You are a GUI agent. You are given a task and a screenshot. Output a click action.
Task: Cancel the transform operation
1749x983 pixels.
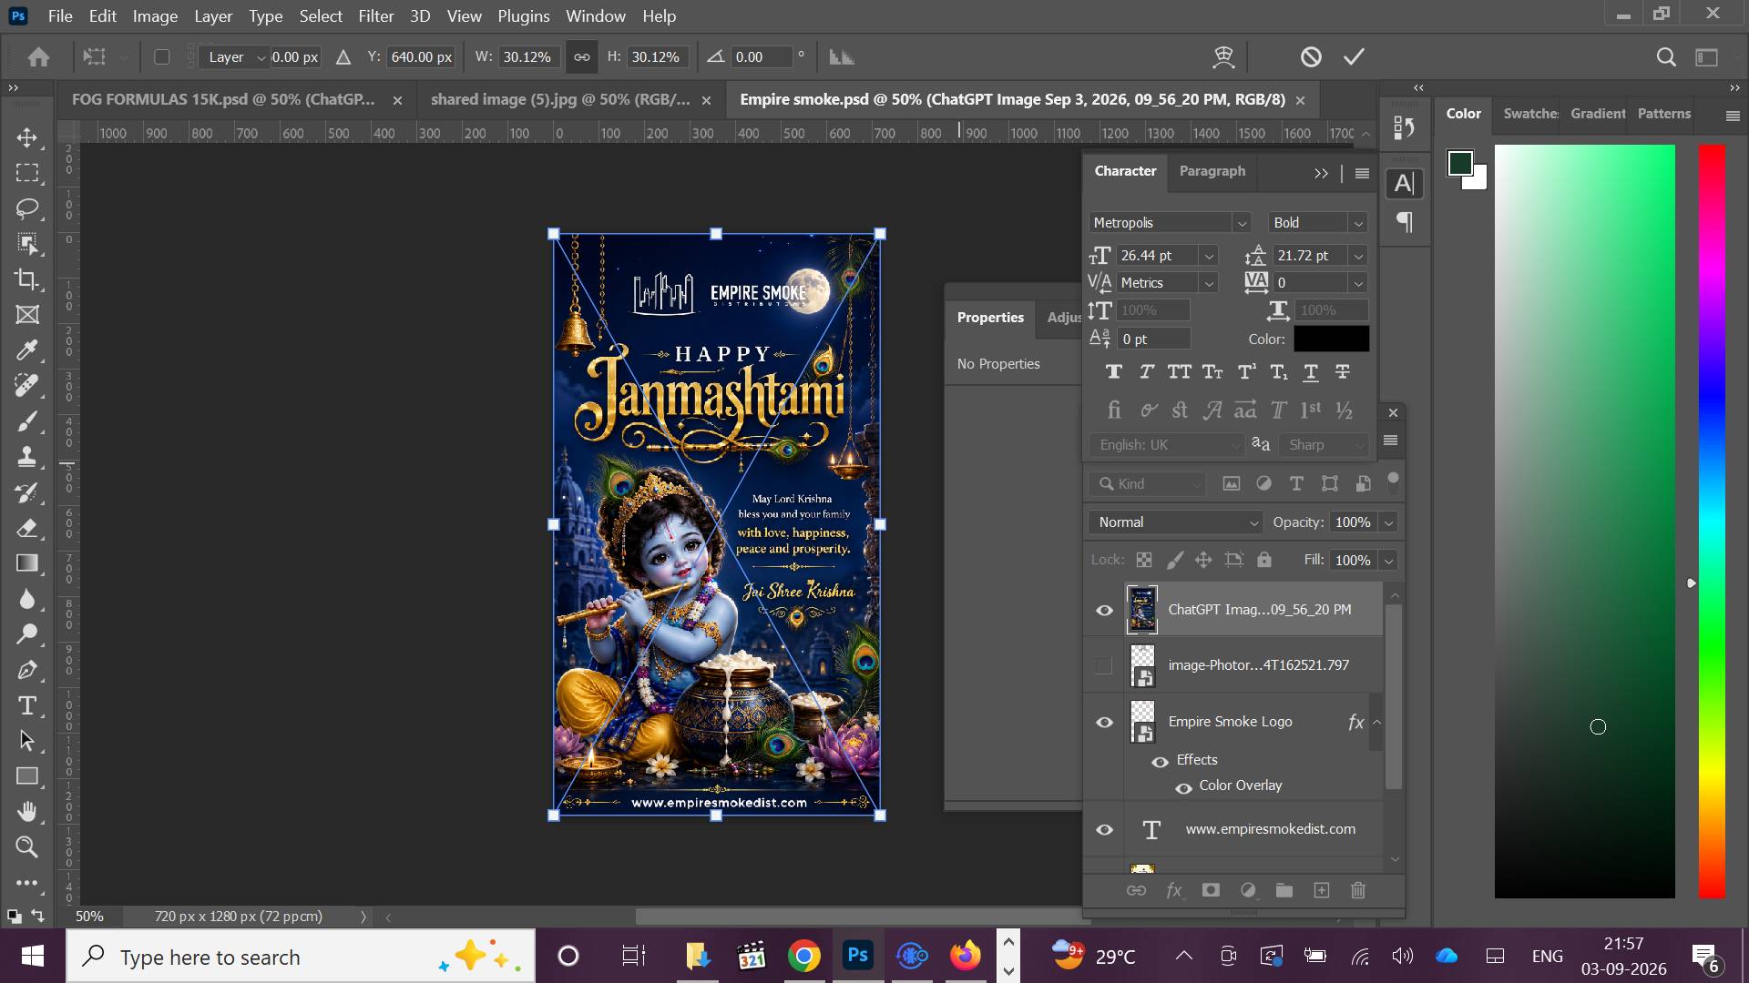click(x=1310, y=56)
